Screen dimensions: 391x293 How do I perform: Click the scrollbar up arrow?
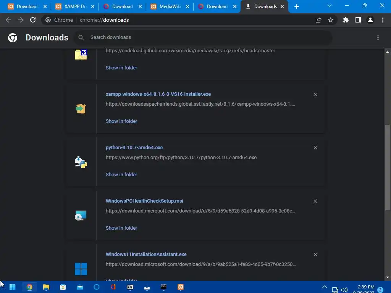tap(388, 52)
